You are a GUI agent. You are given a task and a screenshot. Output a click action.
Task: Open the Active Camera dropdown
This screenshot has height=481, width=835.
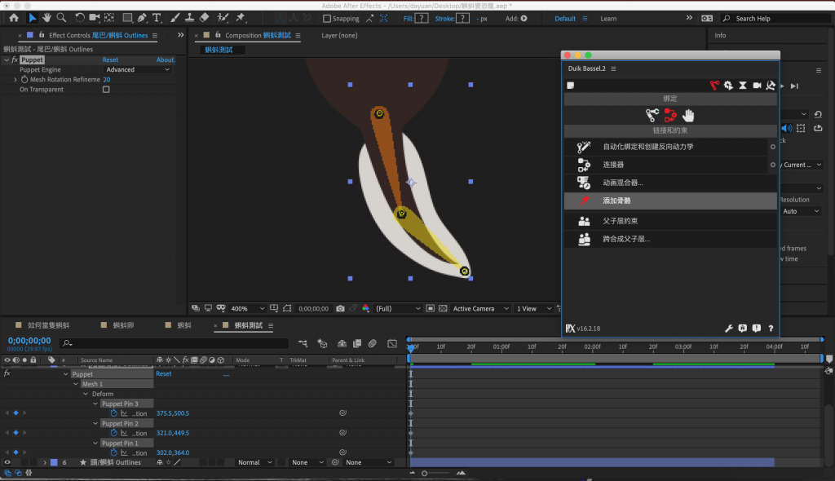[481, 308]
